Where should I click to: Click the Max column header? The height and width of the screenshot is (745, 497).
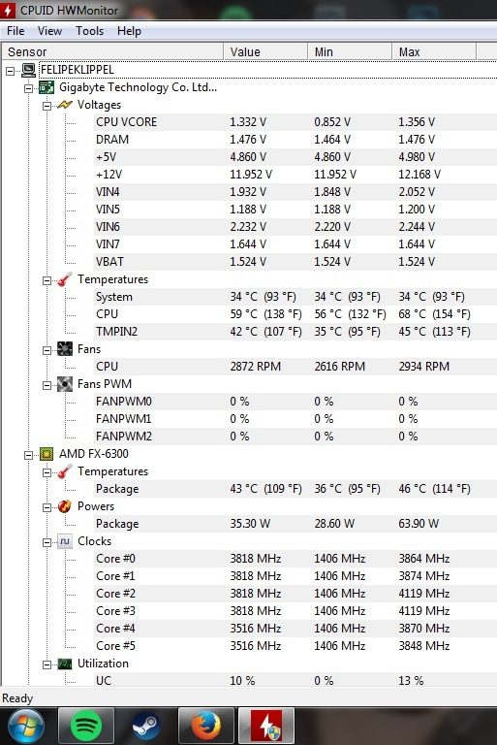click(434, 51)
